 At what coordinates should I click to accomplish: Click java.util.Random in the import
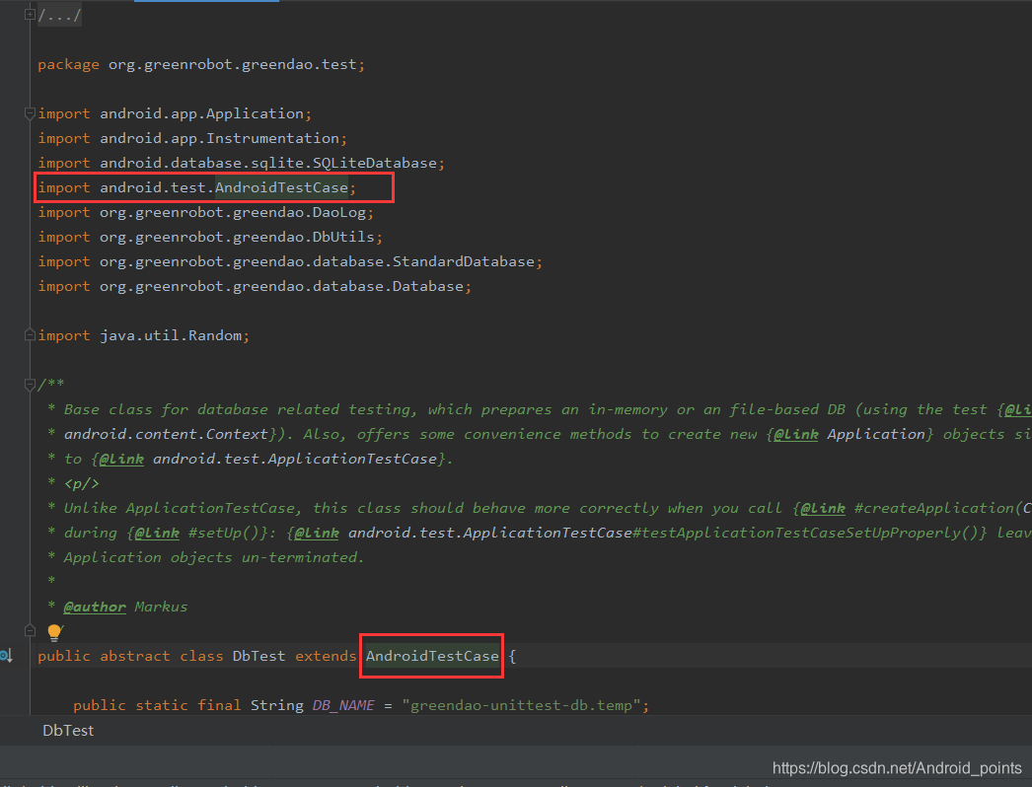pyautogui.click(x=171, y=335)
